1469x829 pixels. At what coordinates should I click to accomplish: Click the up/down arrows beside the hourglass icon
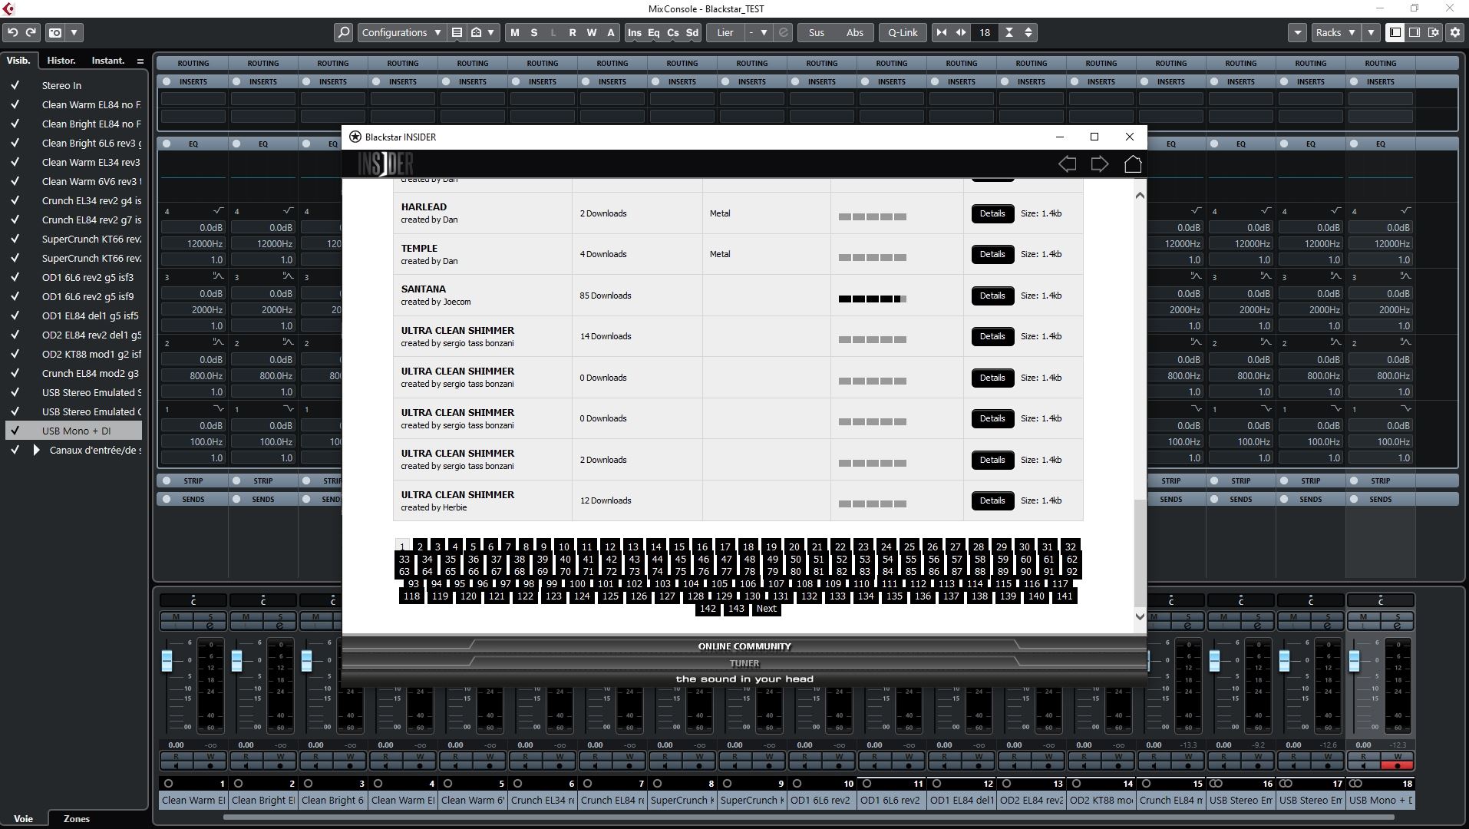coord(1028,32)
